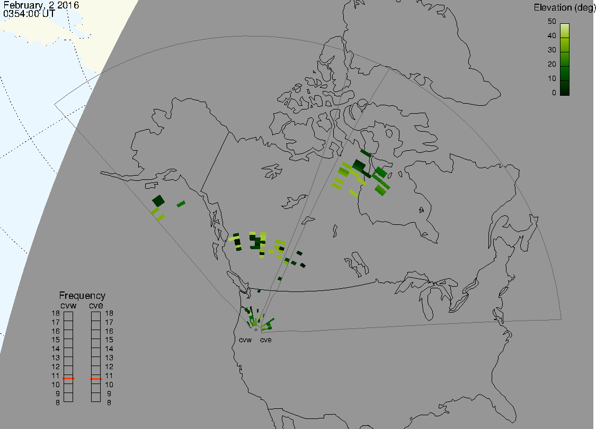Click the '11' label beside cve frequency bar
This screenshot has width=596, height=429.
(x=109, y=376)
